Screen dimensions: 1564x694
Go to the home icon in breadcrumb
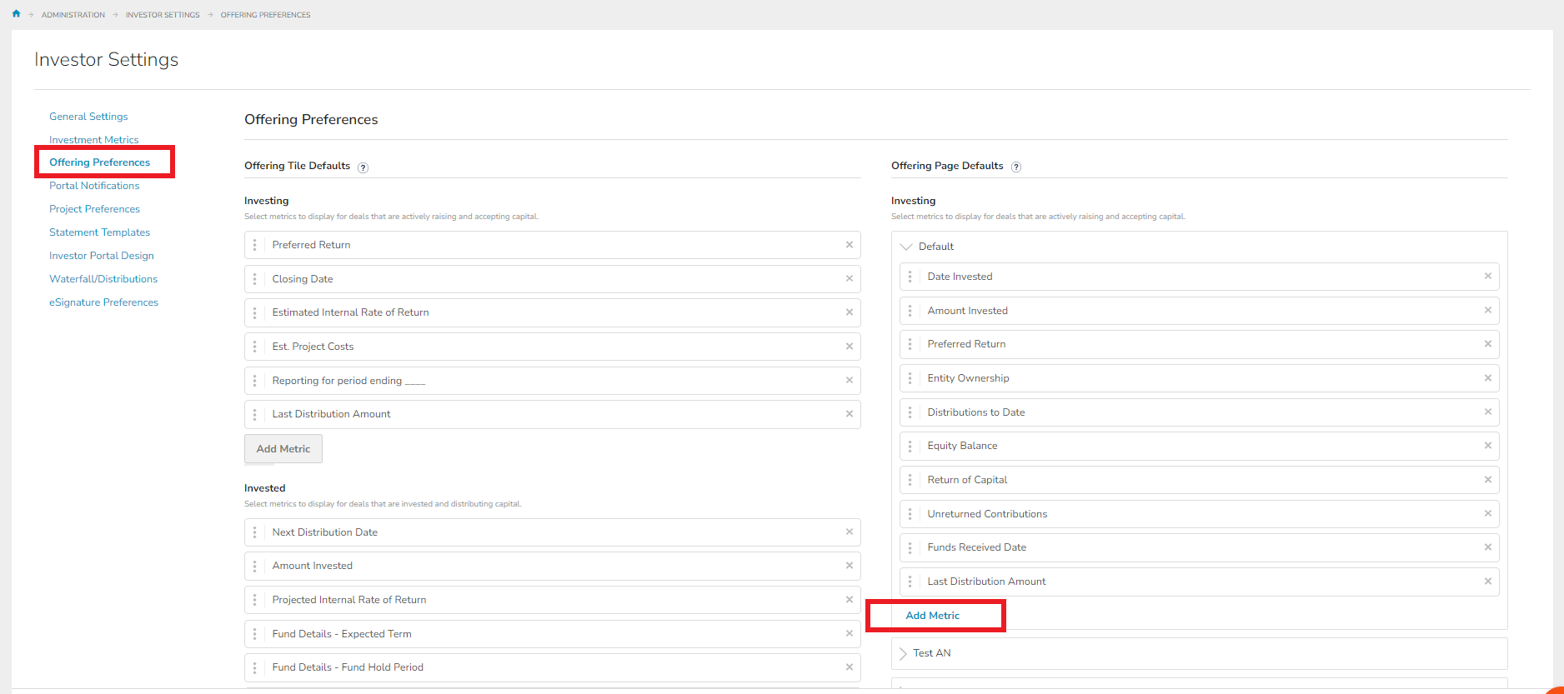16,14
